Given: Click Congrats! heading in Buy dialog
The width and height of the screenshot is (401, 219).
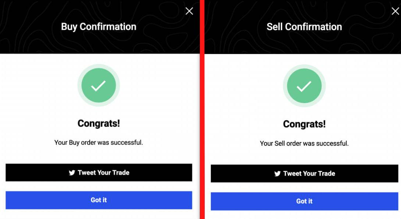Looking at the screenshot, I should tap(99, 123).
